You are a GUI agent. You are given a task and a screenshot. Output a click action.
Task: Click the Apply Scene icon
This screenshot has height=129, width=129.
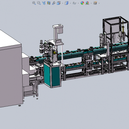click(x=87, y=3)
